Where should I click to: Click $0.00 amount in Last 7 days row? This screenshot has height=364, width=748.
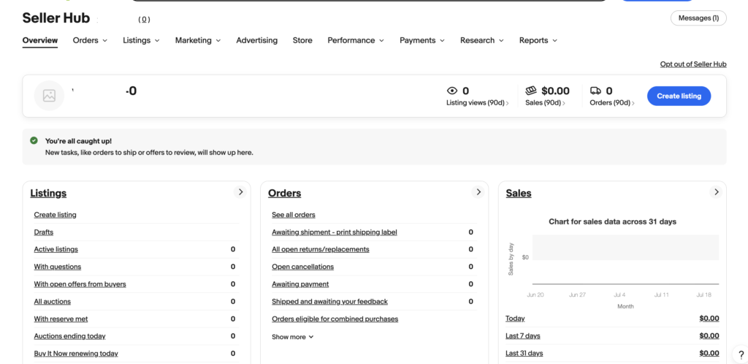pyautogui.click(x=709, y=335)
